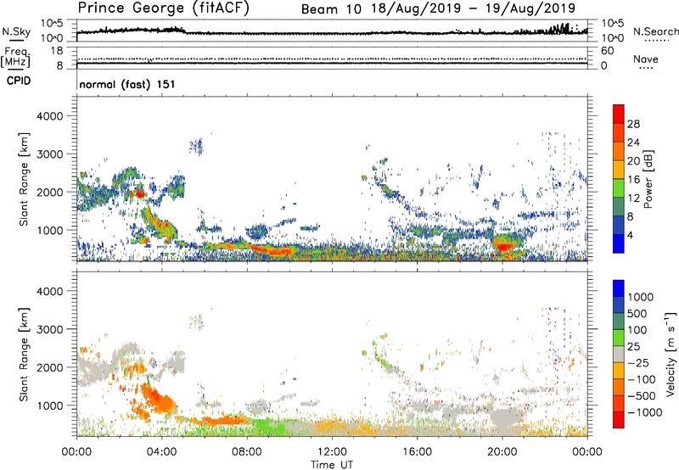This screenshot has height=470, width=679.
Task: Click the 28 label on power colorbar
Action: pos(633,124)
